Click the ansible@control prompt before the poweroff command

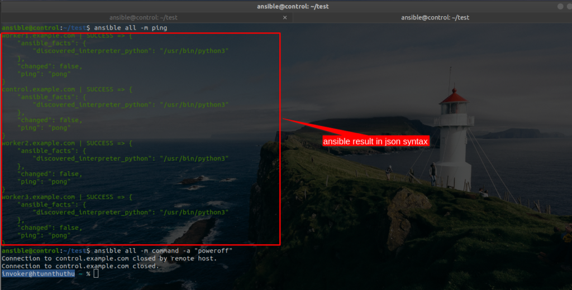tap(46, 250)
